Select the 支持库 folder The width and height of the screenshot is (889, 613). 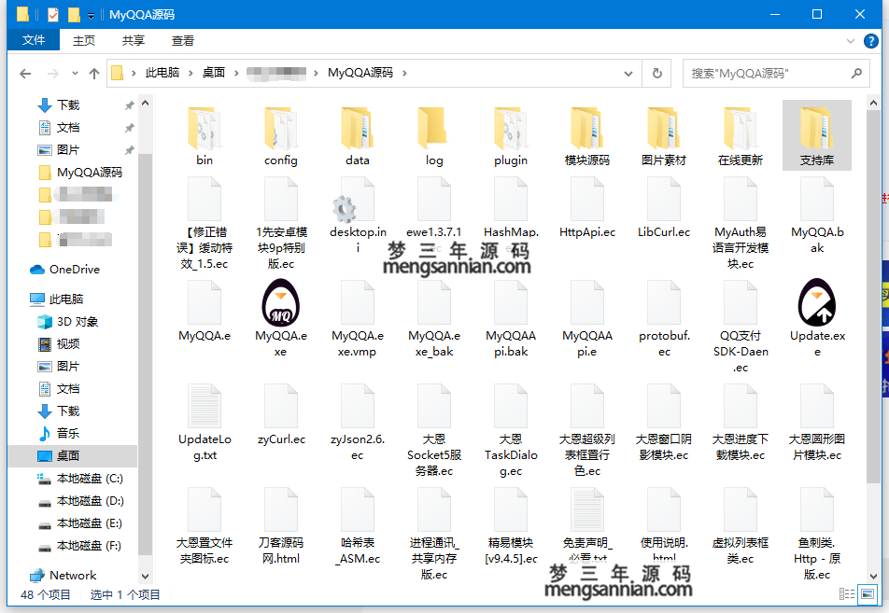816,136
